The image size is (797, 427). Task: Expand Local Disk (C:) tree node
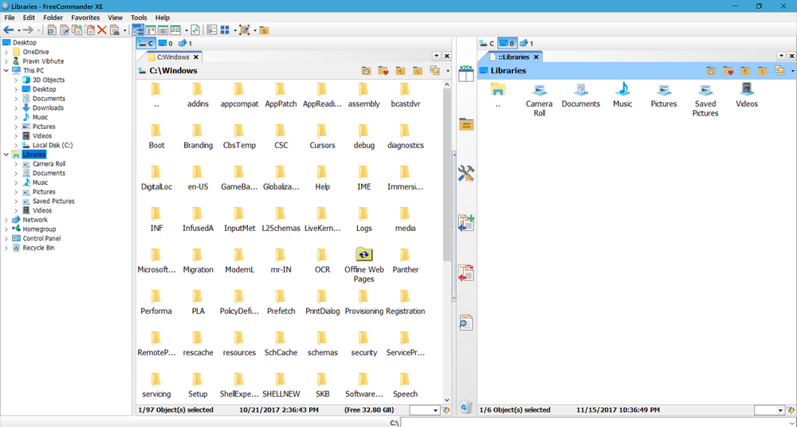pyautogui.click(x=16, y=145)
